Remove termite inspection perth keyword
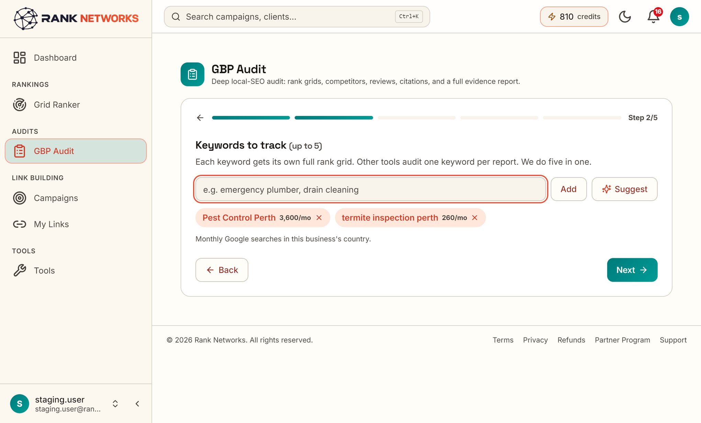 coord(475,218)
